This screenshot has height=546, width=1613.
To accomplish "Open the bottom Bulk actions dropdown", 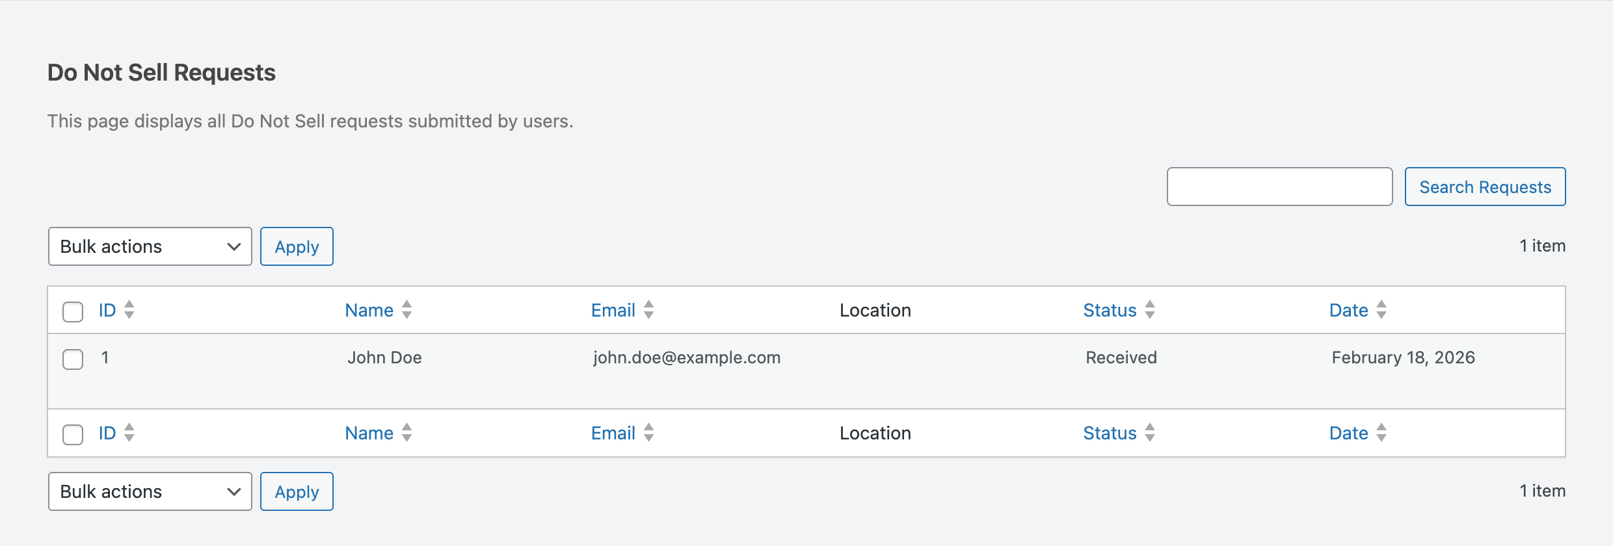I will click(x=150, y=491).
